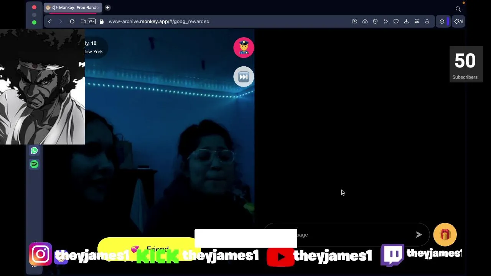Click the Instagram logo overlay
The image size is (491, 276).
click(40, 254)
